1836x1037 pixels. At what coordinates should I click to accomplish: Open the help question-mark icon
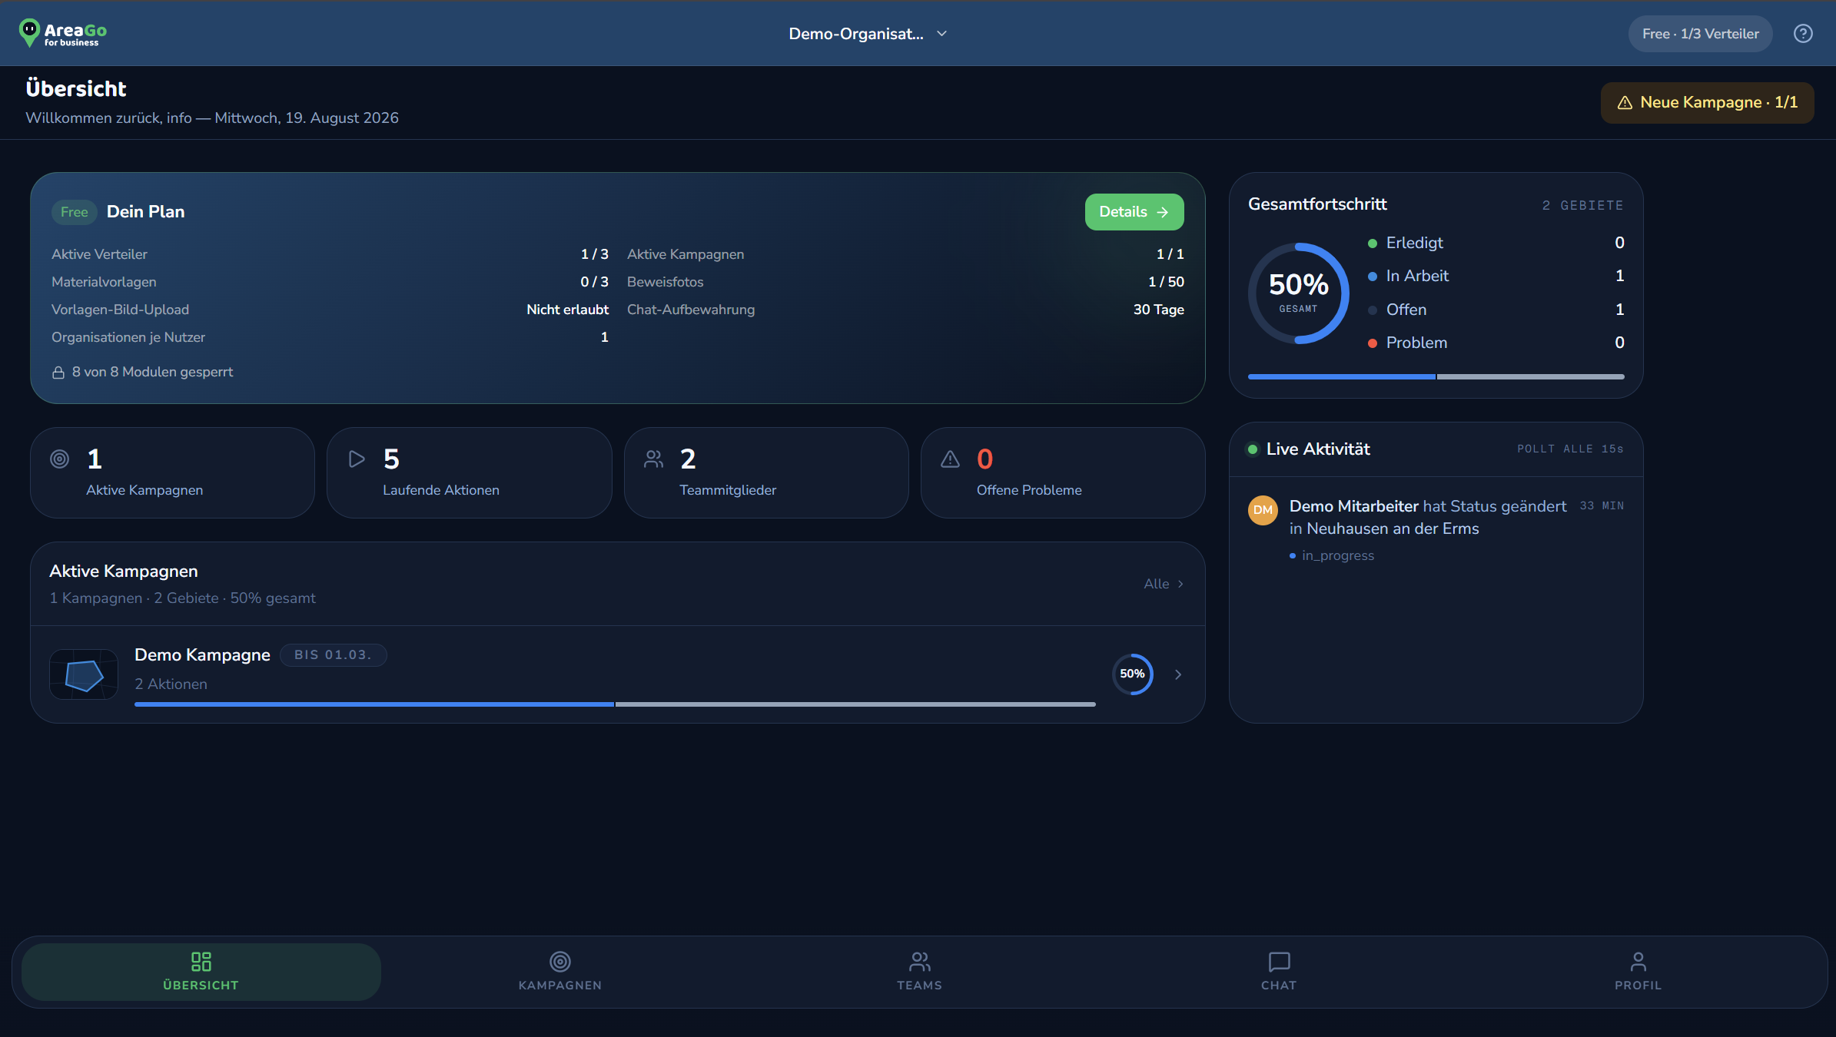[x=1803, y=34]
